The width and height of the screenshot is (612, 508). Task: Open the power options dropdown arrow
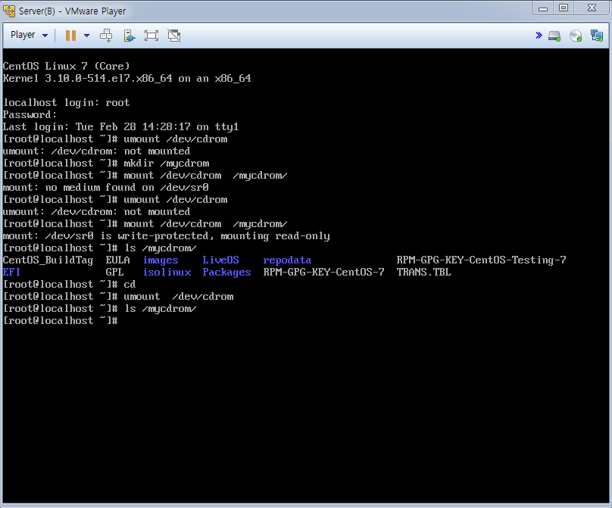tap(86, 36)
